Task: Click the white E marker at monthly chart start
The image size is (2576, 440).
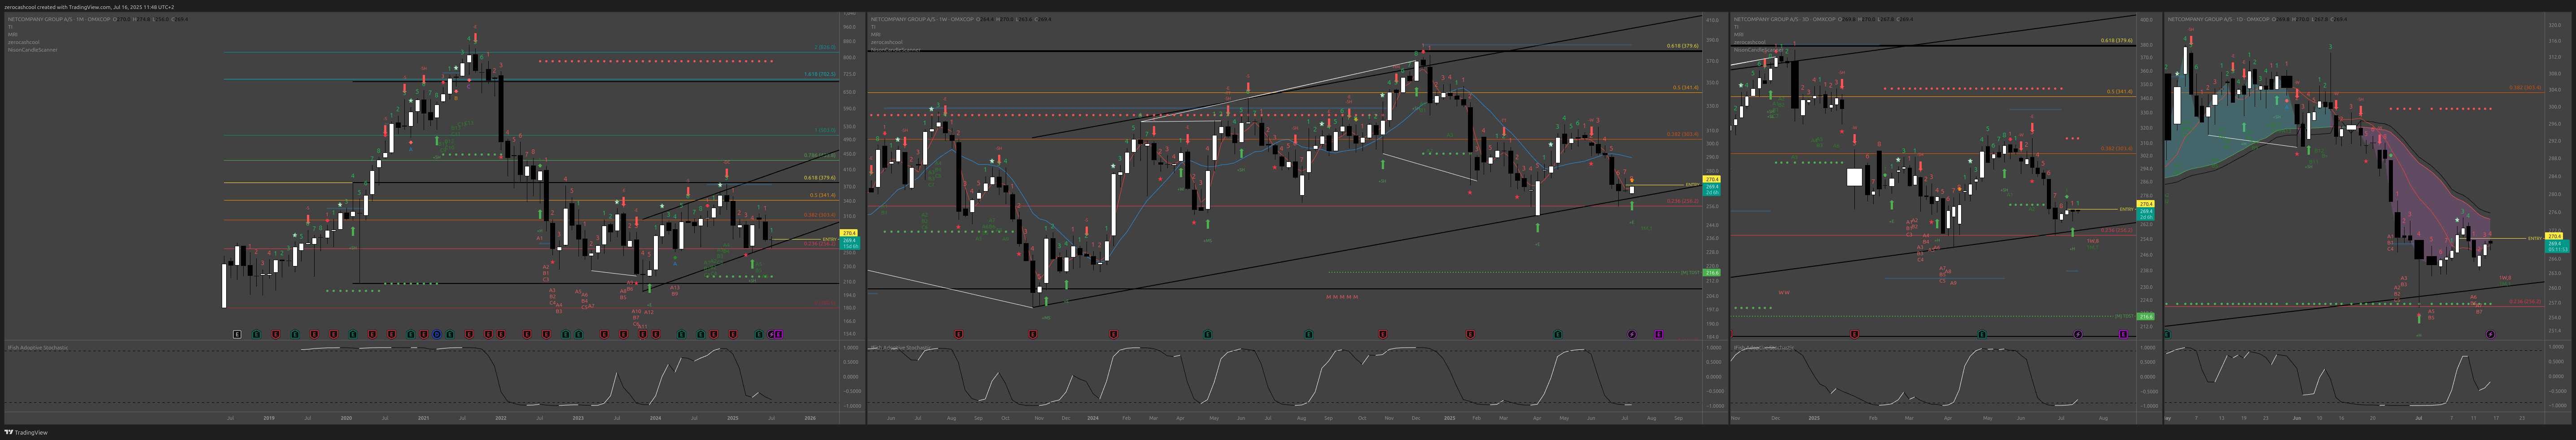Action: click(x=237, y=335)
